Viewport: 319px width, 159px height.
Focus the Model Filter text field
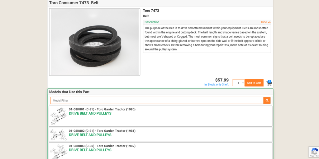click(x=157, y=101)
